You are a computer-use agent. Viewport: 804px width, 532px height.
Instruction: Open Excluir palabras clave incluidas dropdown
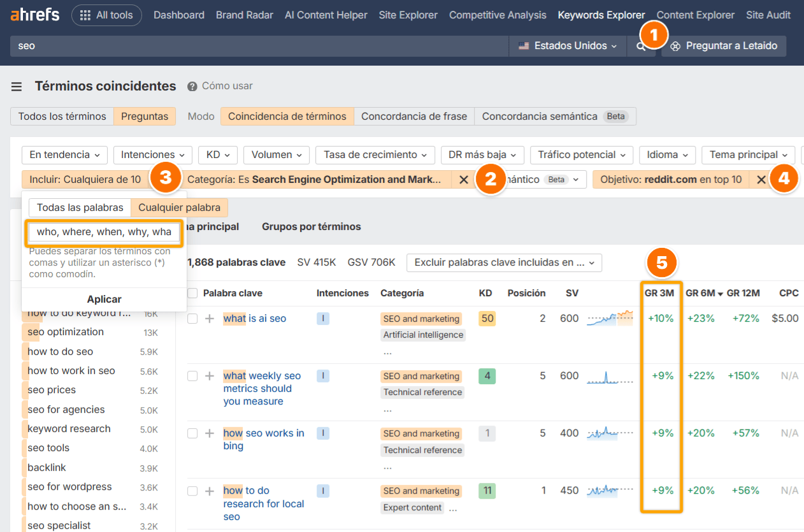coord(504,262)
